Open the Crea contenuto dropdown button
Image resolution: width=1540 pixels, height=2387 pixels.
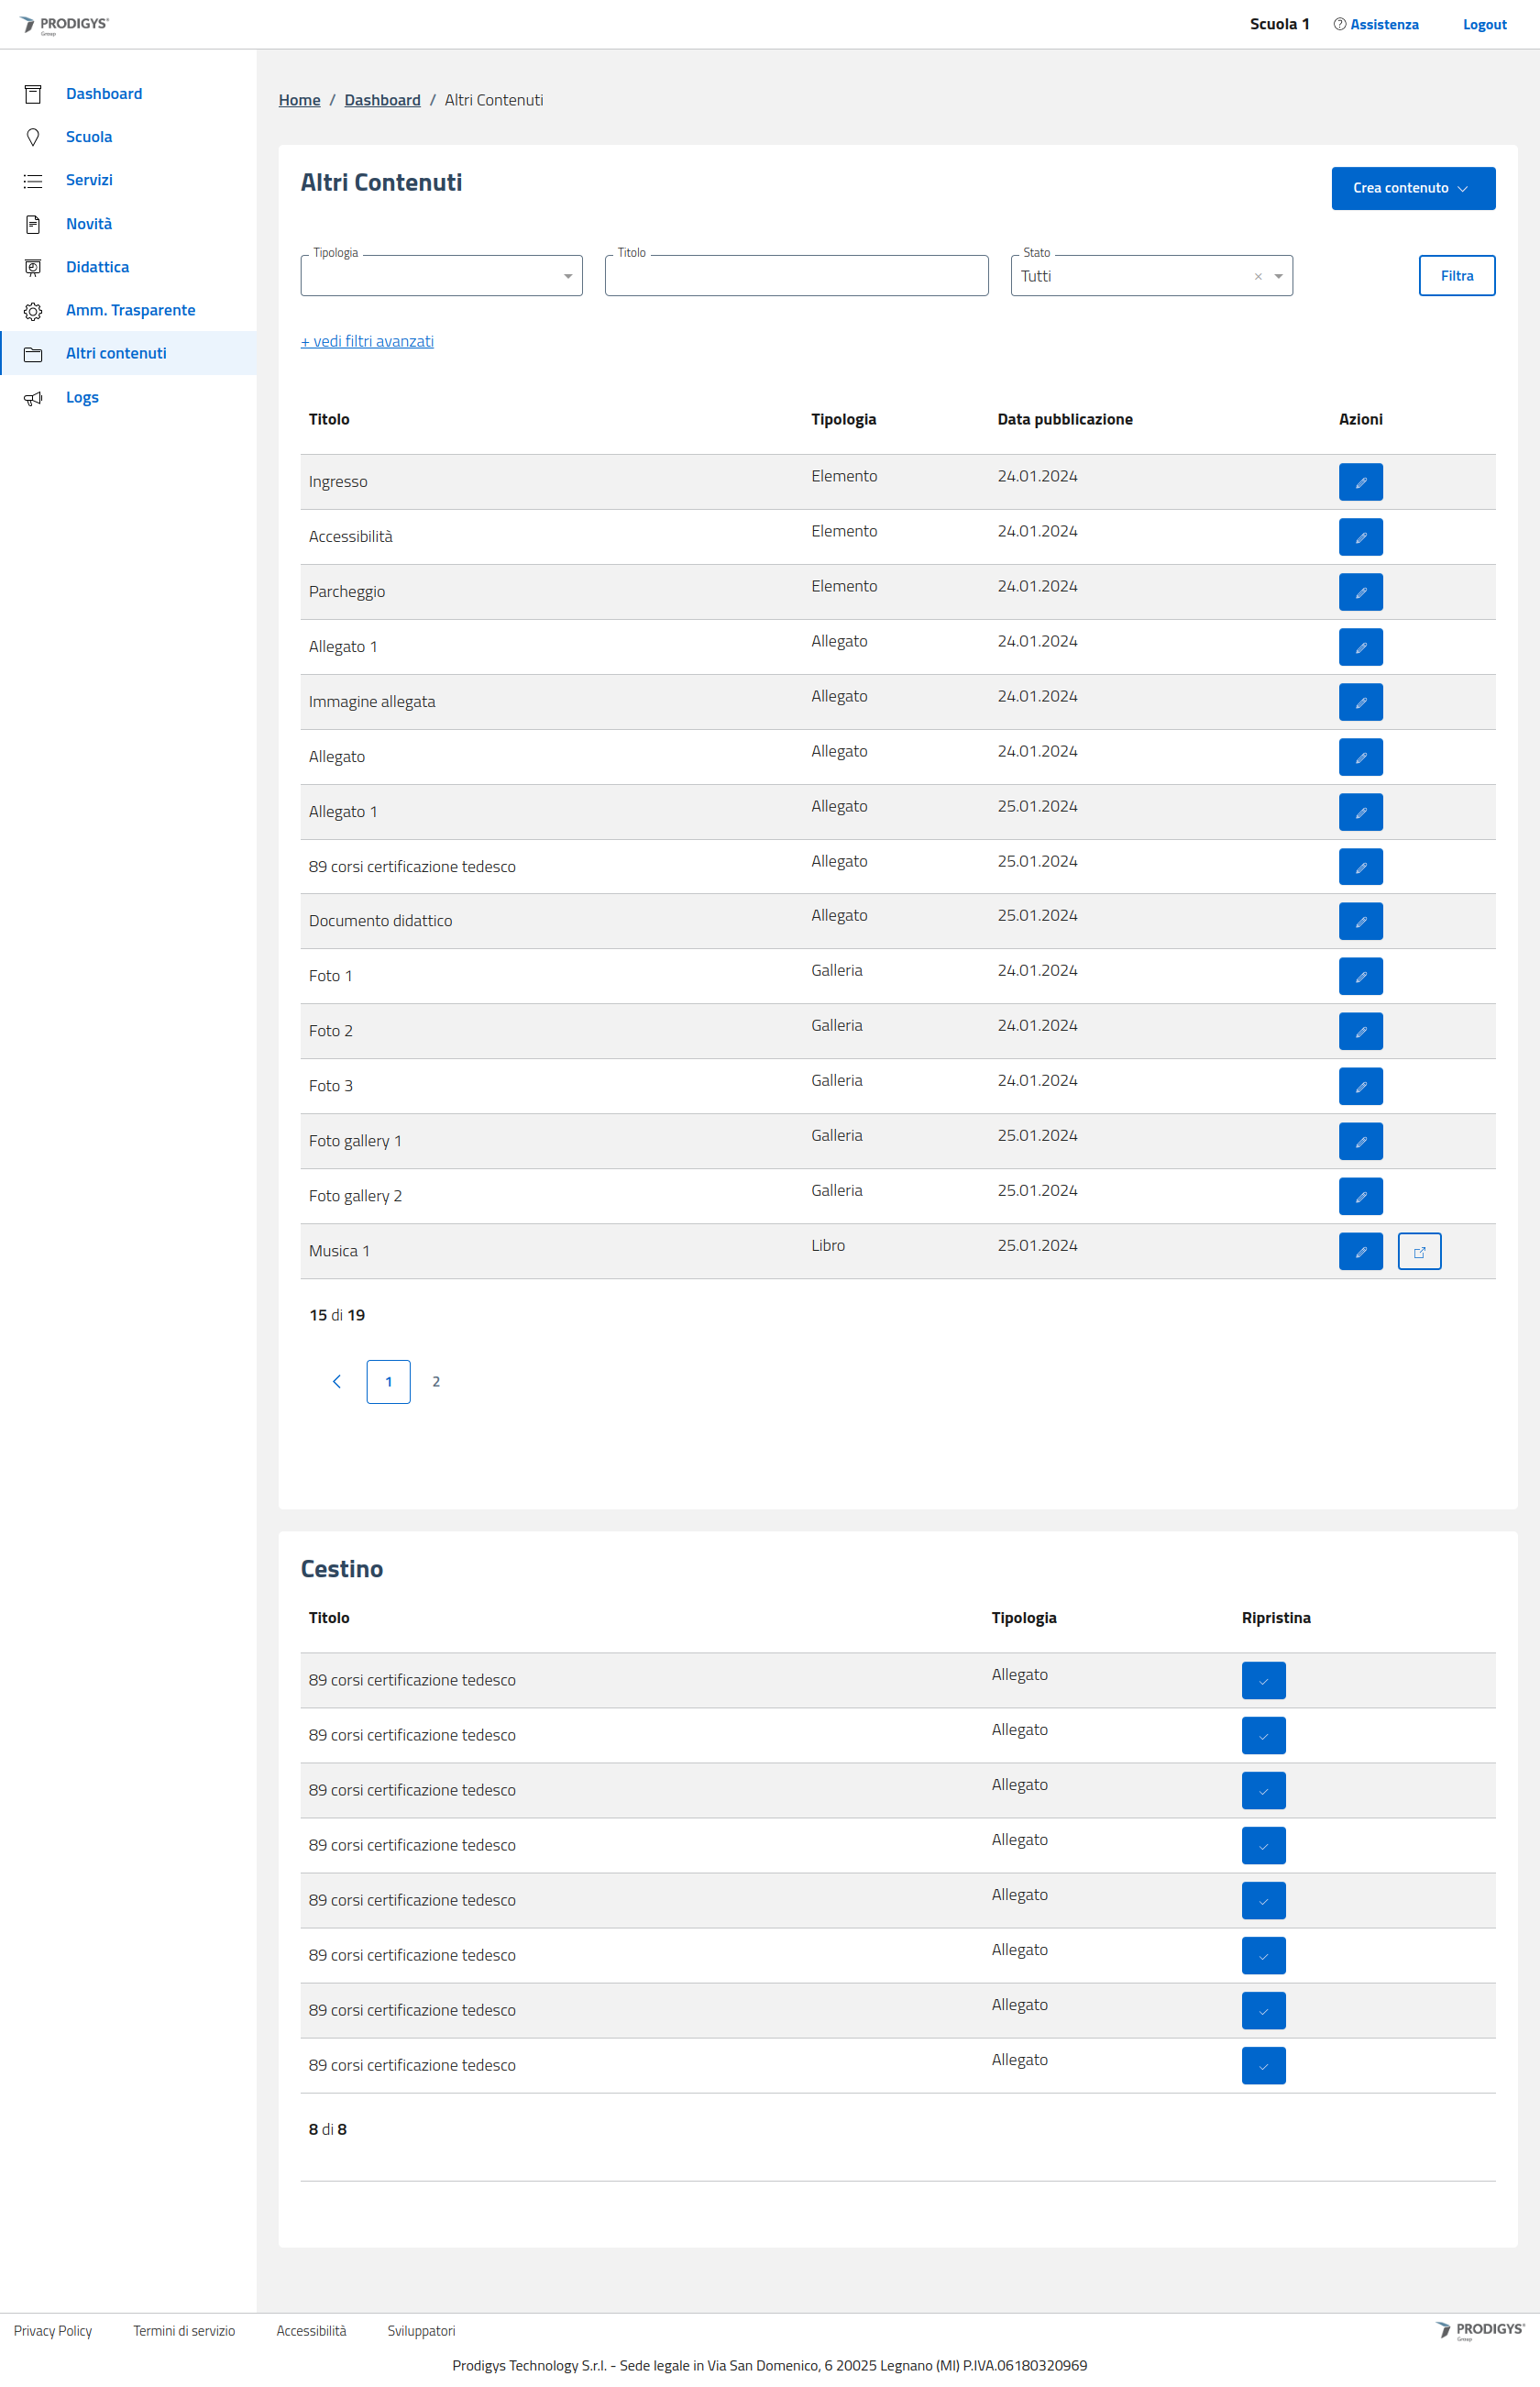tap(1412, 188)
